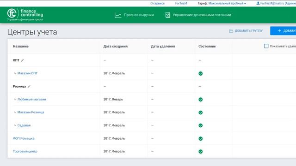Viewport: 296px width, 166px height.
Task: Click the ДОБАВИТЬ ГРУППУ button
Action: point(246,31)
